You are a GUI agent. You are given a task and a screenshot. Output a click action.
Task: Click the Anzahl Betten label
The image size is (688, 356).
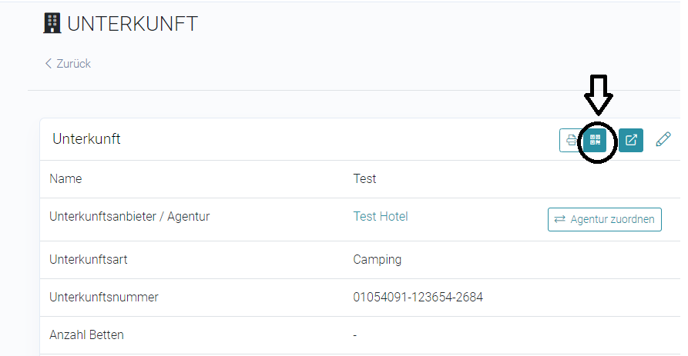click(x=86, y=334)
